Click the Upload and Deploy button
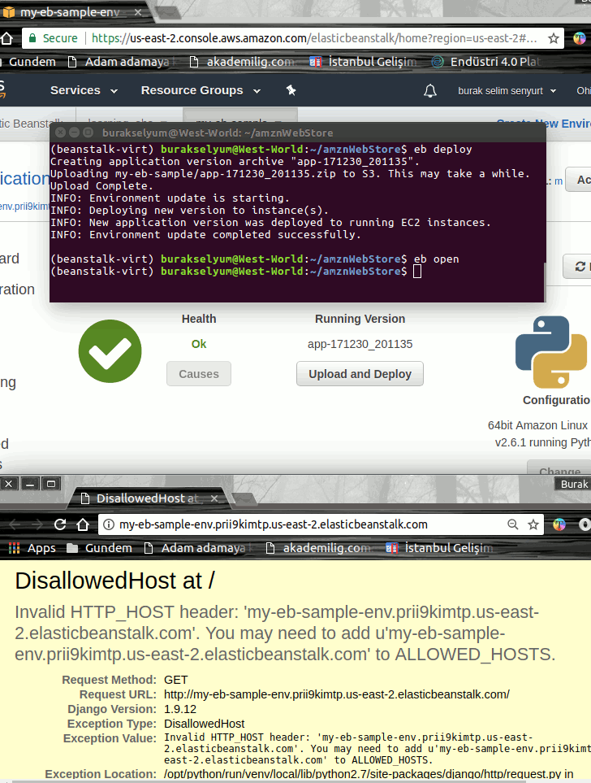 click(360, 374)
